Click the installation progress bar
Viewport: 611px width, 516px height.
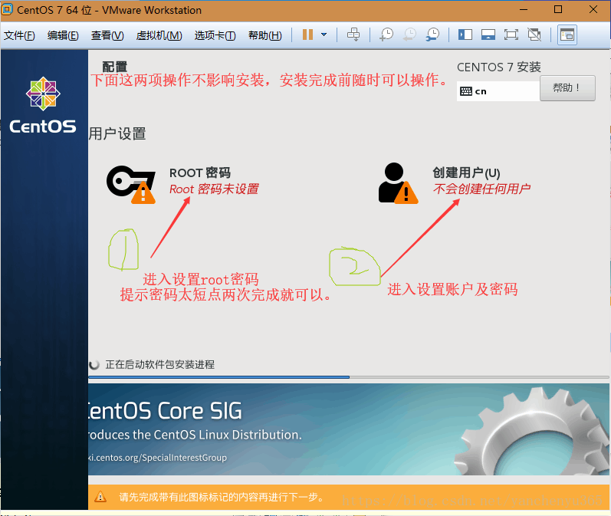pyautogui.click(x=349, y=377)
